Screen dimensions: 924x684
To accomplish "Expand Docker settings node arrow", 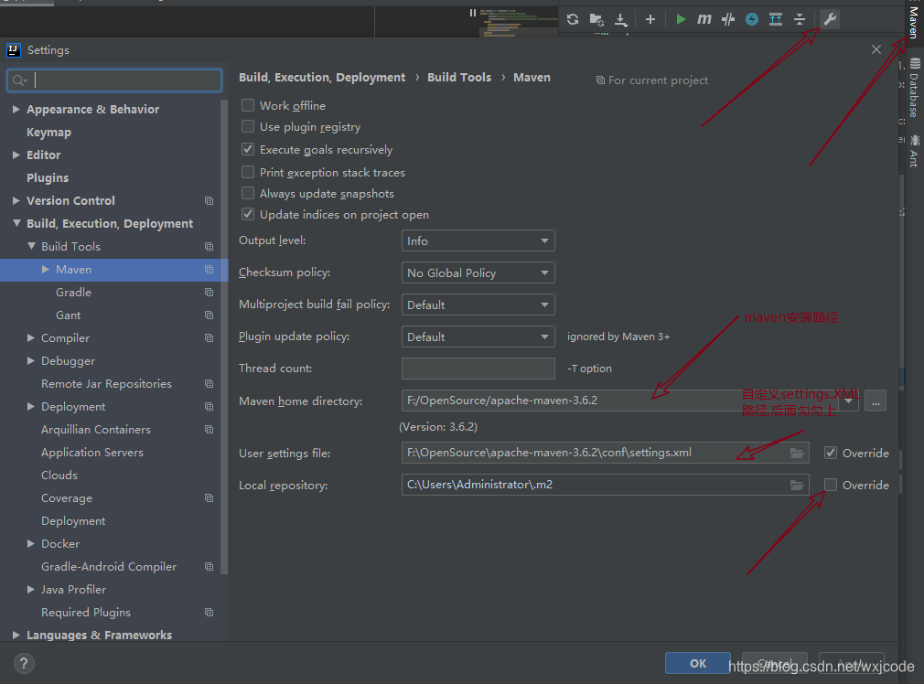I will pos(31,544).
